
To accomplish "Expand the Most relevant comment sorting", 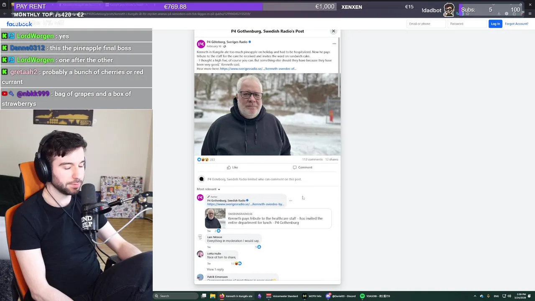I will tap(208, 189).
